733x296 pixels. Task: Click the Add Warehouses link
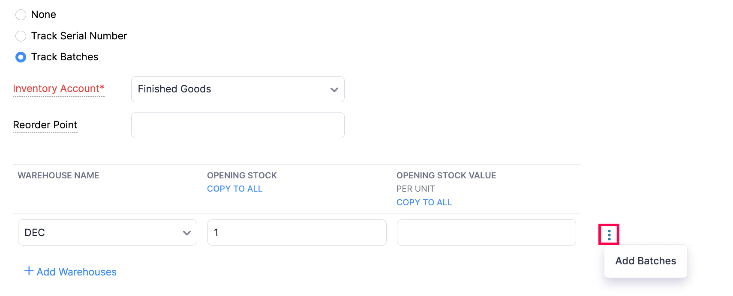(x=75, y=272)
